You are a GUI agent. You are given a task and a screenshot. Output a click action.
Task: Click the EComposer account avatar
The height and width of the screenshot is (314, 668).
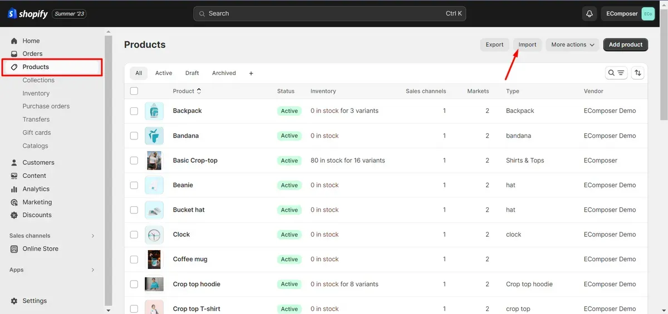coord(648,14)
